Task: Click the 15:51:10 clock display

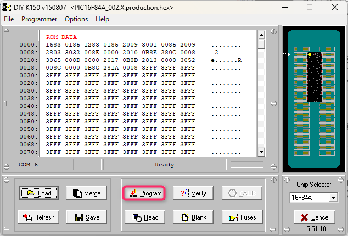Action: [x=315, y=228]
